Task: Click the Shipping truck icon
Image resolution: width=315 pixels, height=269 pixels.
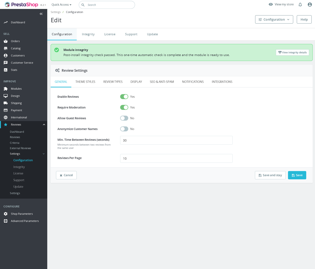Action: (6, 103)
